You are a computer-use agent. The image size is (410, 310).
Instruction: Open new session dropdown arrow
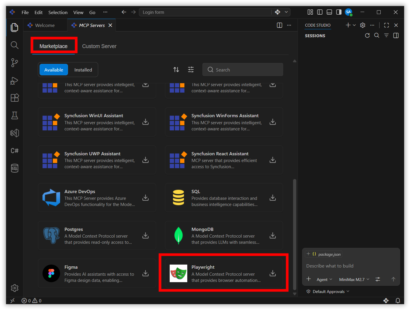click(x=354, y=25)
